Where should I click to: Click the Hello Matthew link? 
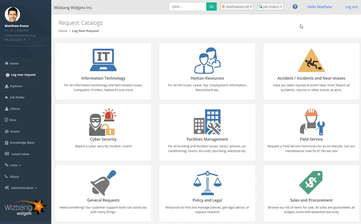coord(319,7)
